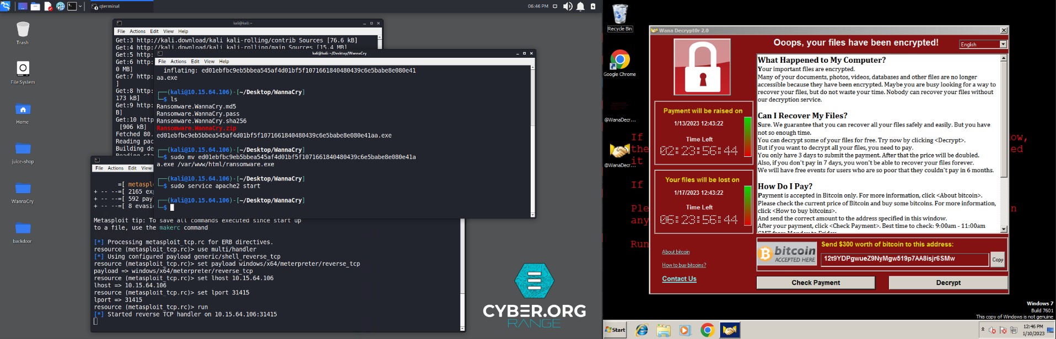Click the How to buy bitcoins link
Viewport: 1056px width, 339px height.
tap(684, 265)
